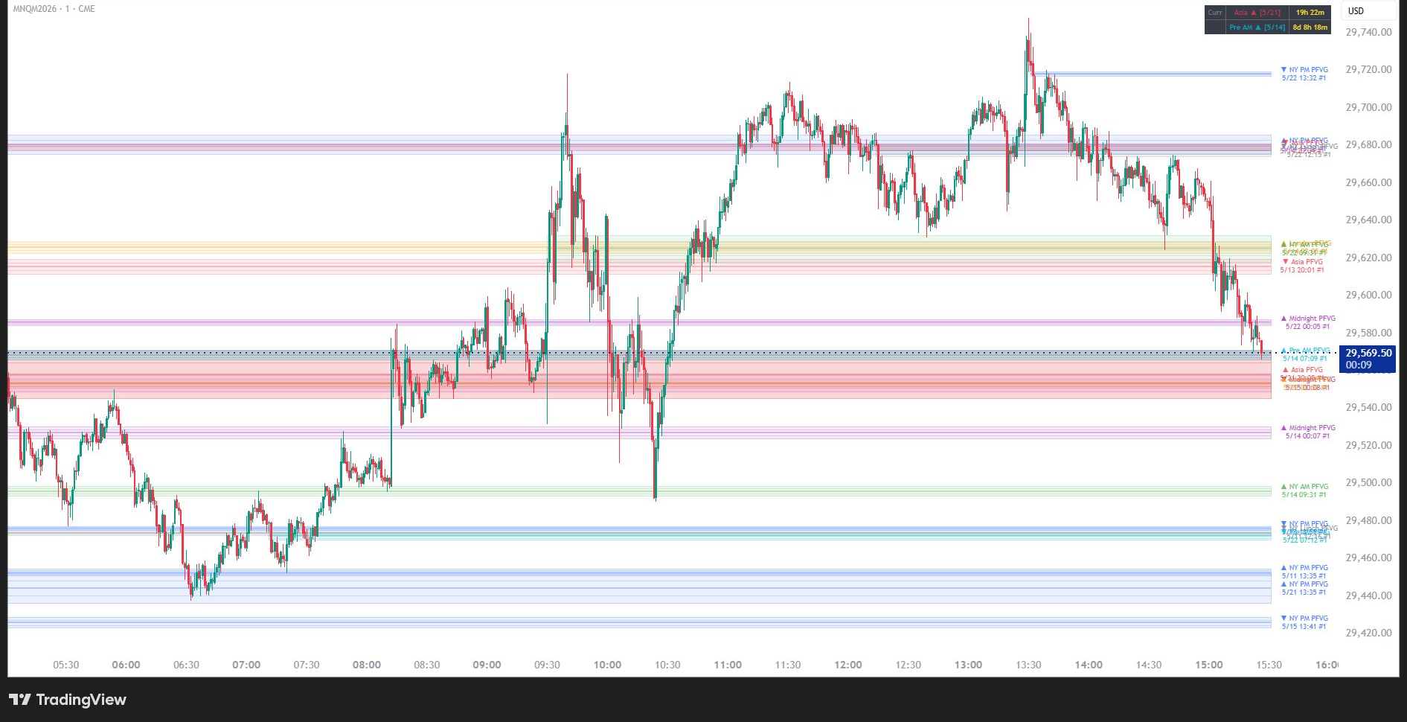
Task: Click the 29,680.00 price axis label
Action: point(1368,144)
